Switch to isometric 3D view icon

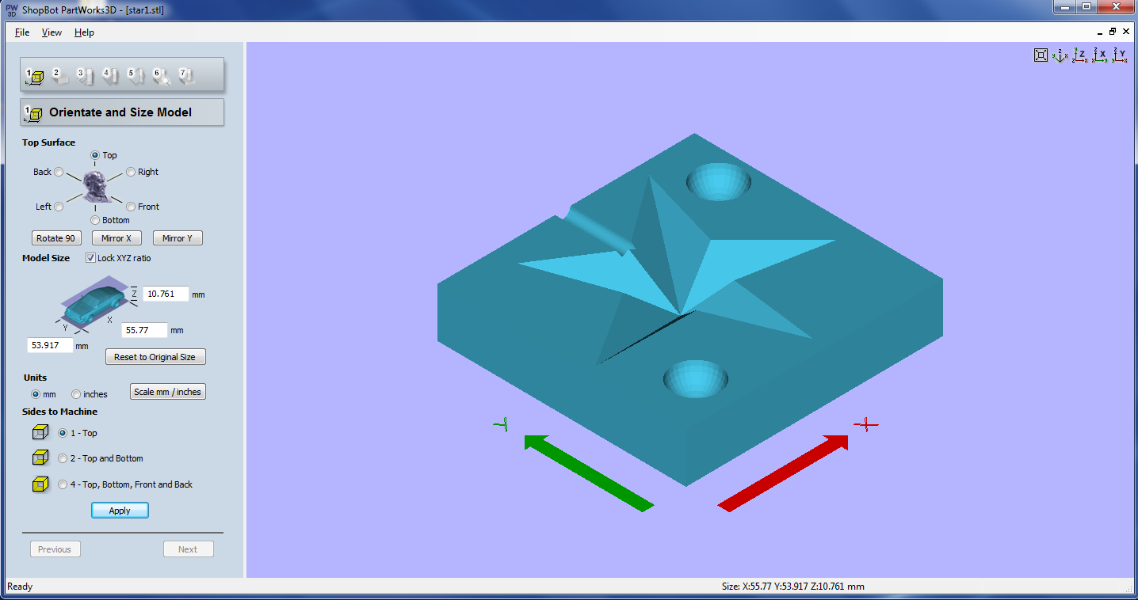coord(1060,55)
